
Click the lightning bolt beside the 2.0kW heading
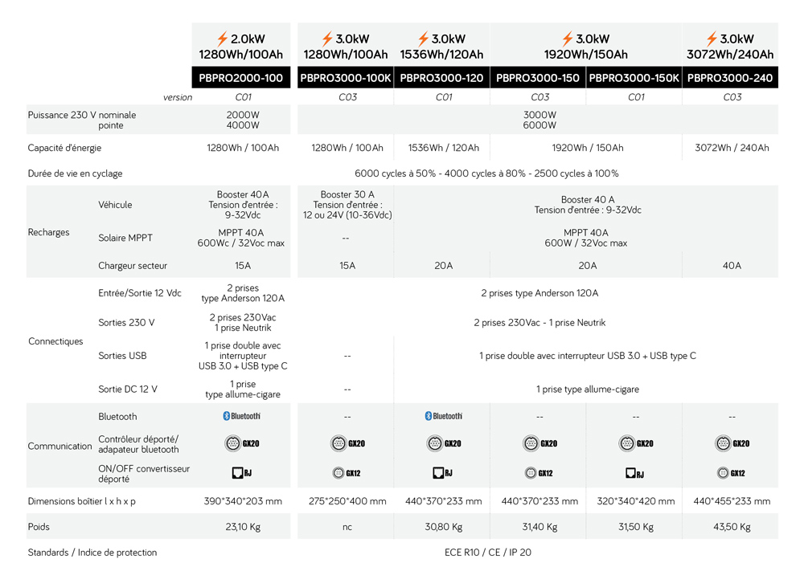pyautogui.click(x=223, y=39)
